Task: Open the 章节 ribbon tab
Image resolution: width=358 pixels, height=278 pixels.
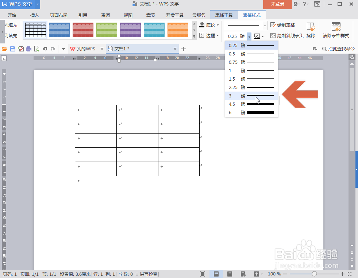Action: tap(150, 15)
